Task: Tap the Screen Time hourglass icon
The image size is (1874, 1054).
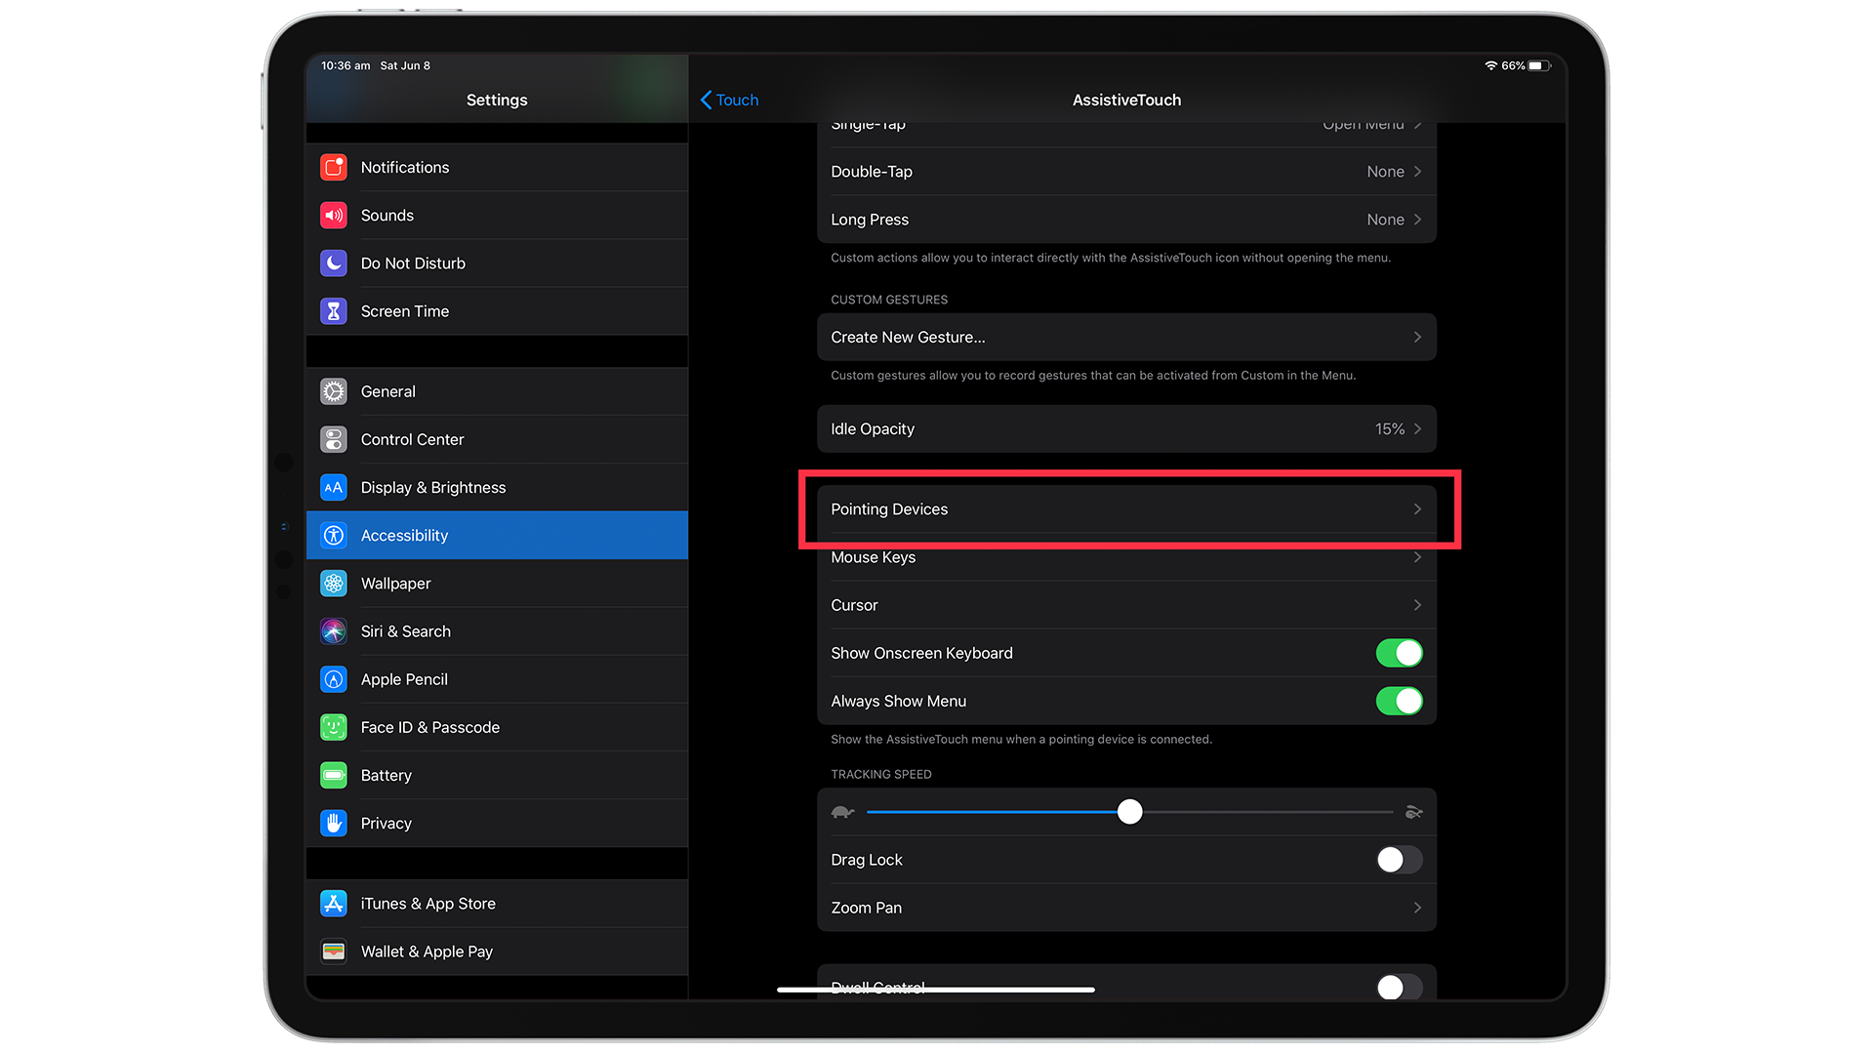Action: pos(334,311)
